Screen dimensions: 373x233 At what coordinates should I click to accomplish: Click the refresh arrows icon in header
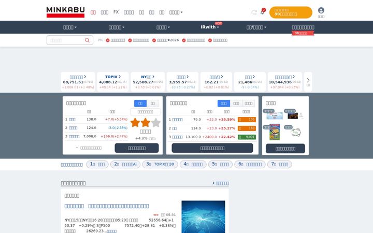tap(254, 12)
